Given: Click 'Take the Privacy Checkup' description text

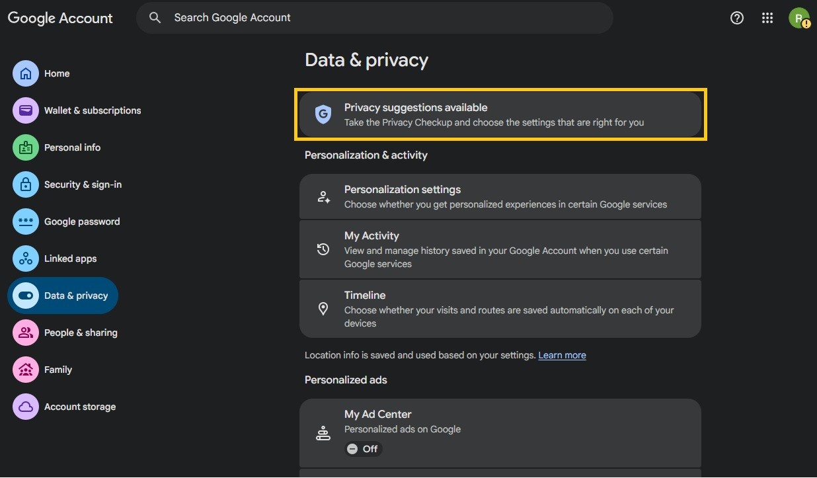Looking at the screenshot, I should click(494, 122).
